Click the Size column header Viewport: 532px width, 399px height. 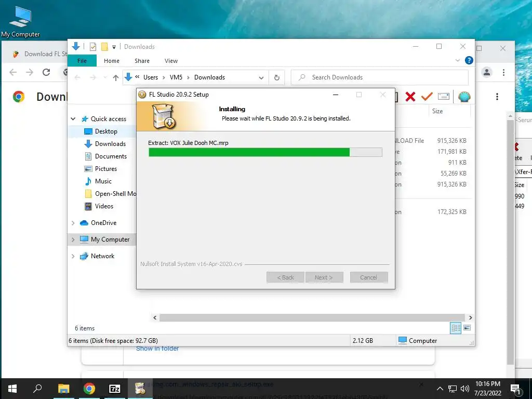click(x=437, y=111)
